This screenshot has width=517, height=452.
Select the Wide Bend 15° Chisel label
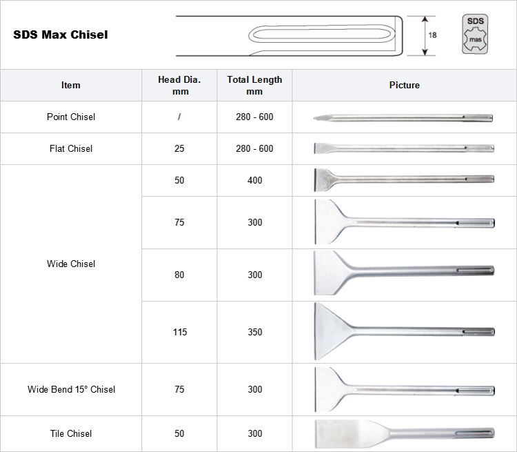pyautogui.click(x=71, y=389)
